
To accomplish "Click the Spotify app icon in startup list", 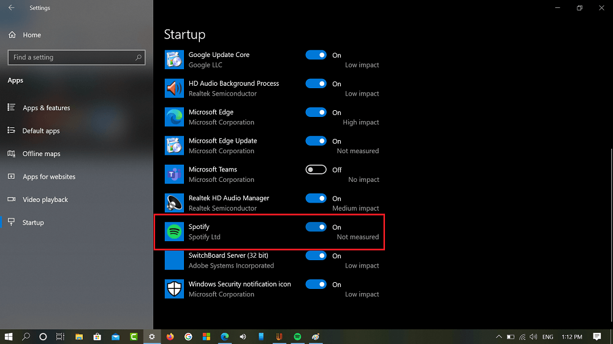I will pos(174,231).
